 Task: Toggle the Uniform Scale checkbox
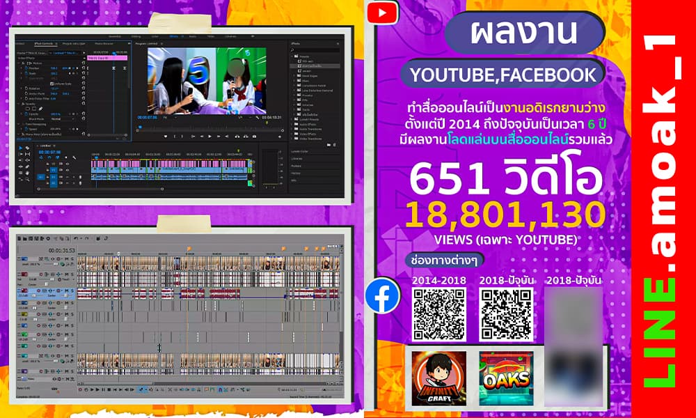coord(52,84)
